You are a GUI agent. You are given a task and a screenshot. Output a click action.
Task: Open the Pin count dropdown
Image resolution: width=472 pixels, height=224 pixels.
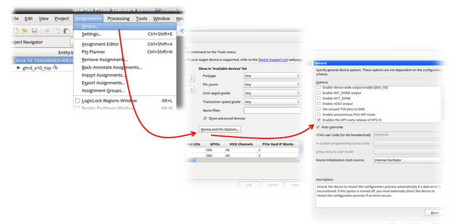click(x=272, y=85)
